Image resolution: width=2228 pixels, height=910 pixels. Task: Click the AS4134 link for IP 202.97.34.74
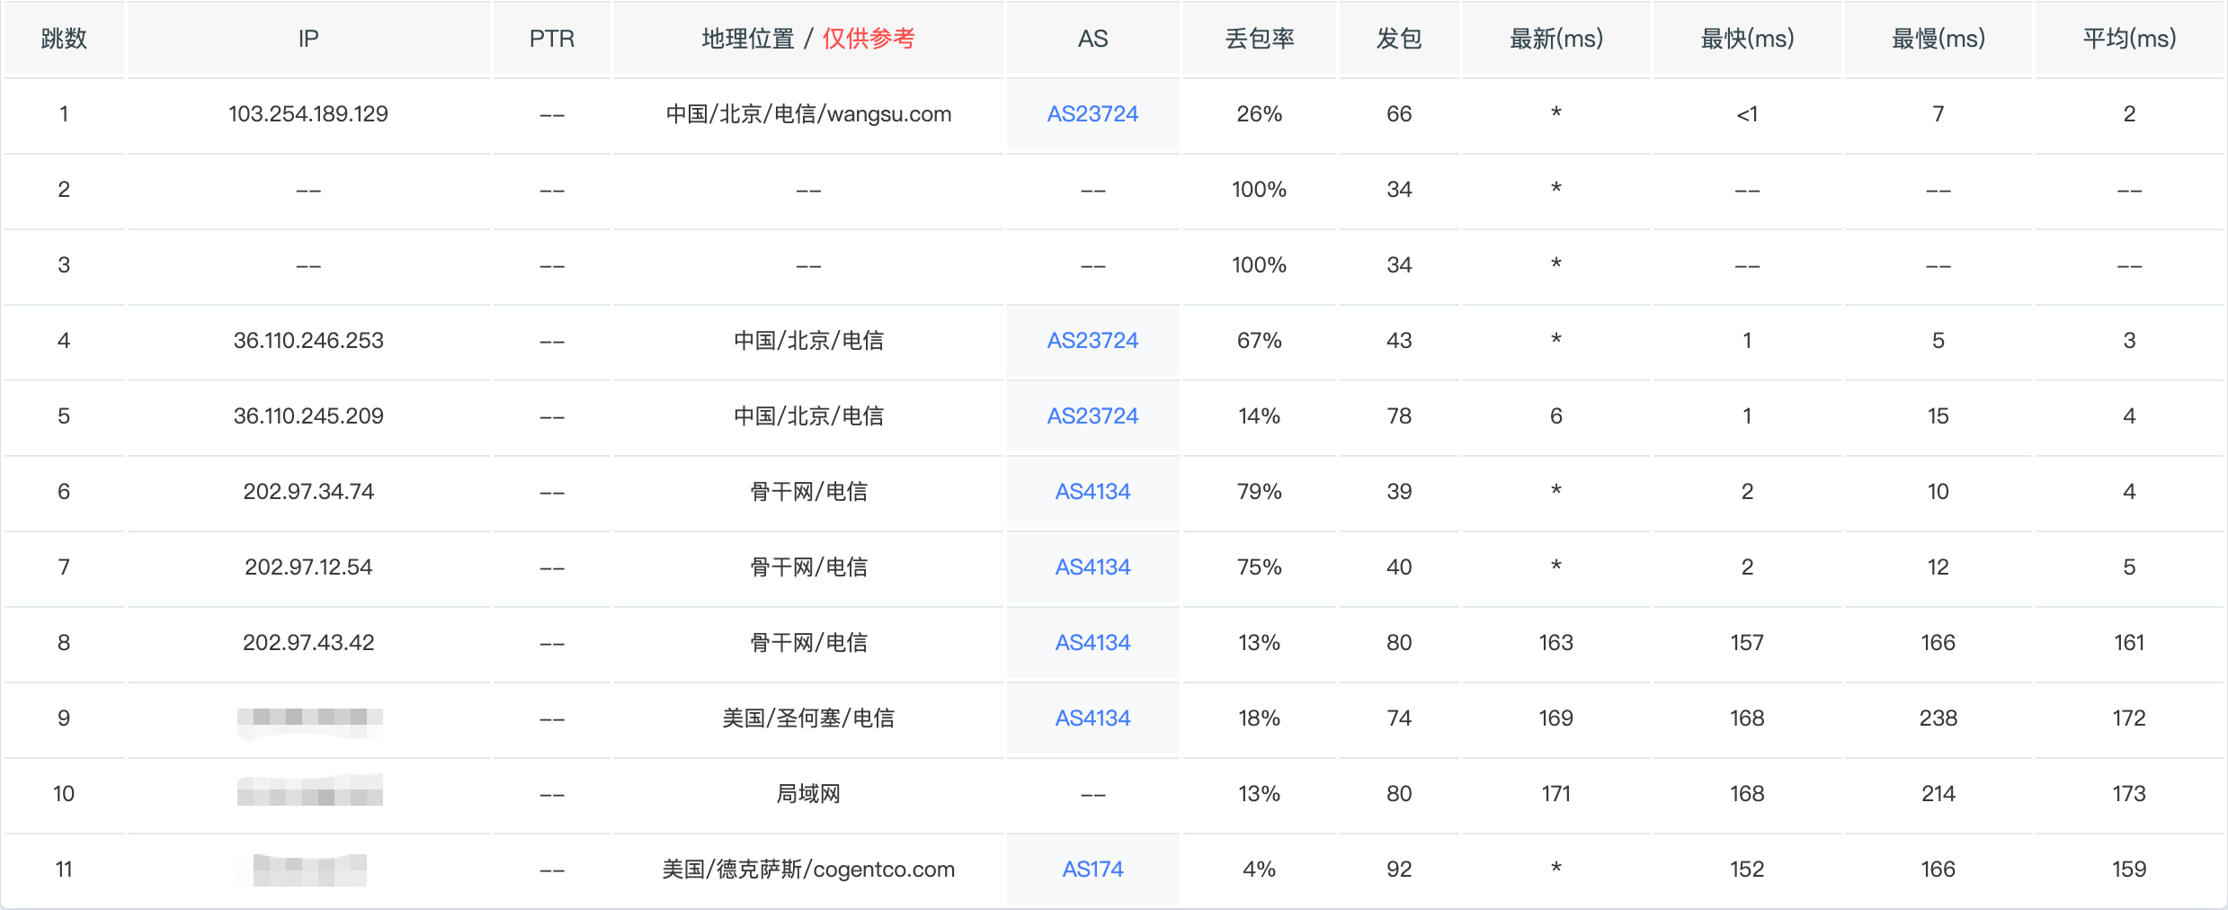pos(1092,492)
